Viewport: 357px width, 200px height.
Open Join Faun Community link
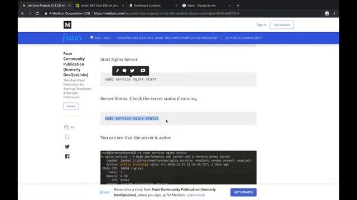pos(243,38)
